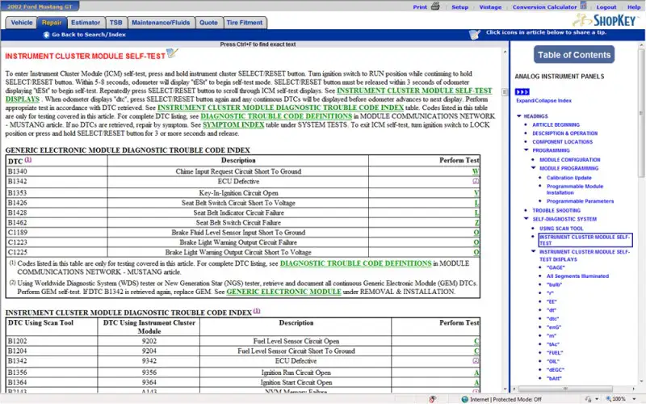Open USING SCAN TOOL entry
The height and width of the screenshot is (404, 646).
(x=561, y=229)
